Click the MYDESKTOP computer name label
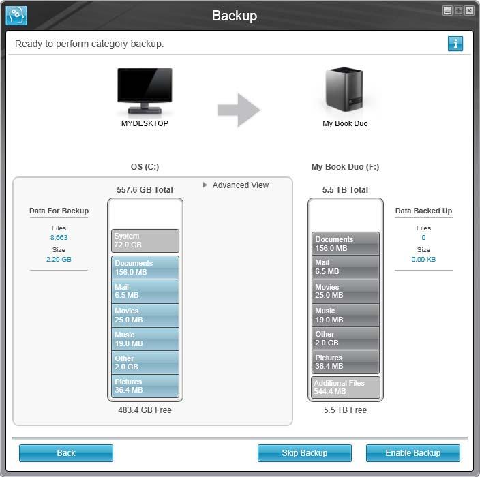 tap(145, 123)
